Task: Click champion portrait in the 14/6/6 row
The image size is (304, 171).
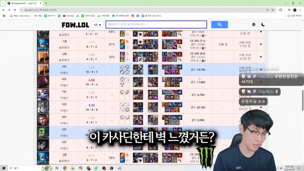Action: 43,107
